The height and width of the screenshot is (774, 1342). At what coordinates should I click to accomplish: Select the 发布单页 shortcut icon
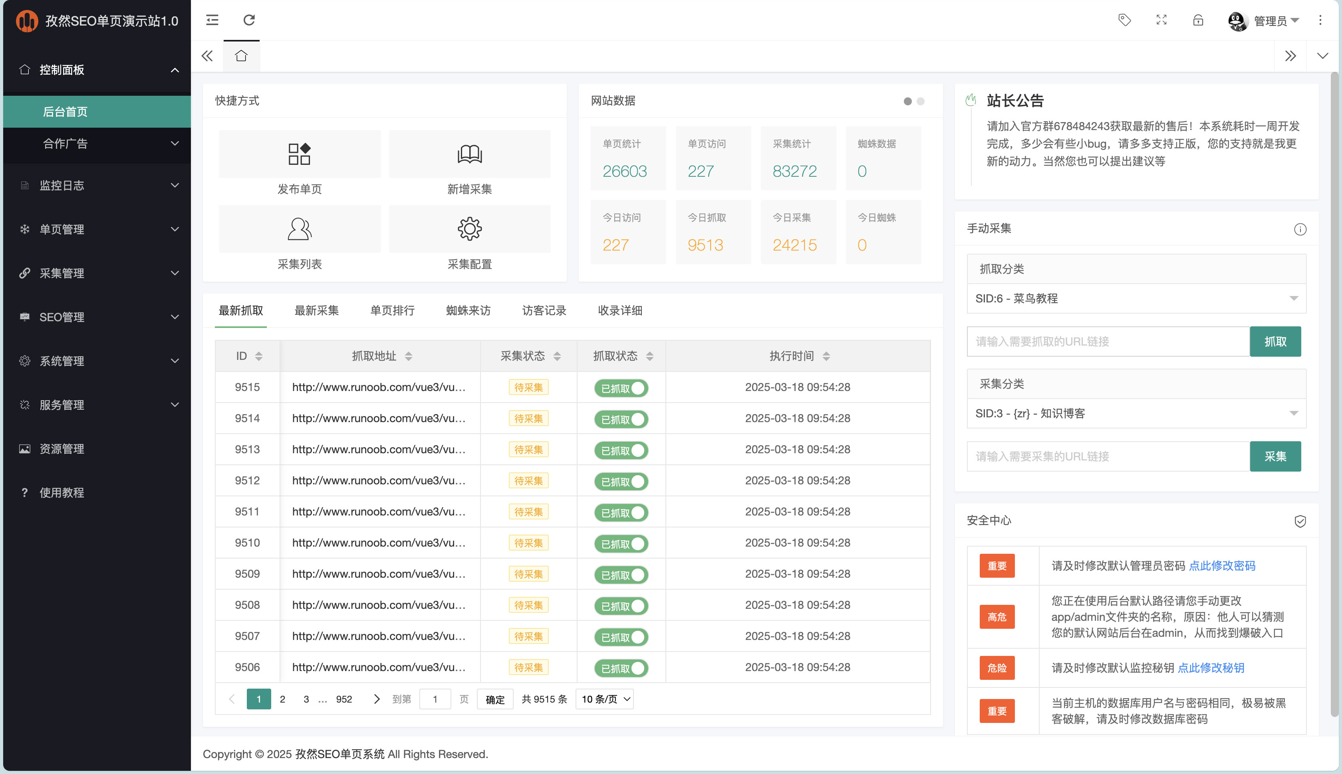click(x=299, y=154)
